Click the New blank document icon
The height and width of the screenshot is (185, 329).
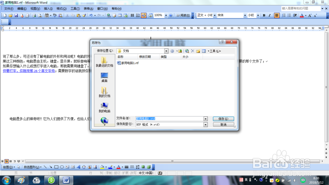coord(5,15)
